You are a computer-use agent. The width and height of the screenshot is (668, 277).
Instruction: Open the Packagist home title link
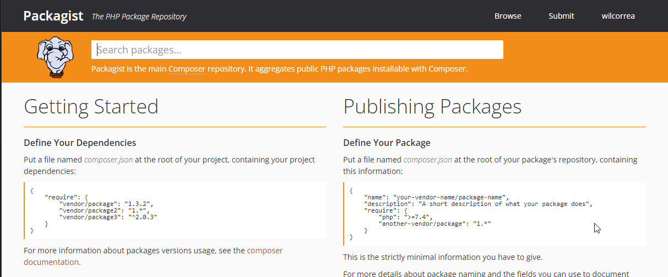coord(53,16)
